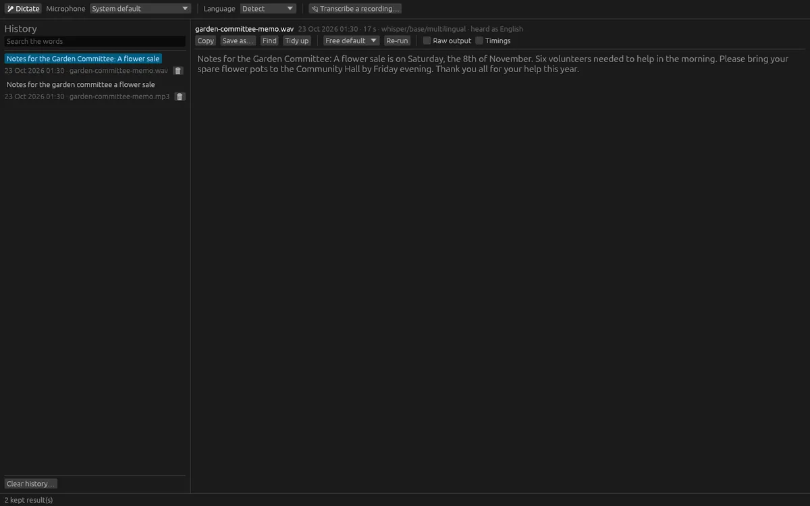Open the Free default dropdown
Image resolution: width=810 pixels, height=506 pixels.
[351, 40]
